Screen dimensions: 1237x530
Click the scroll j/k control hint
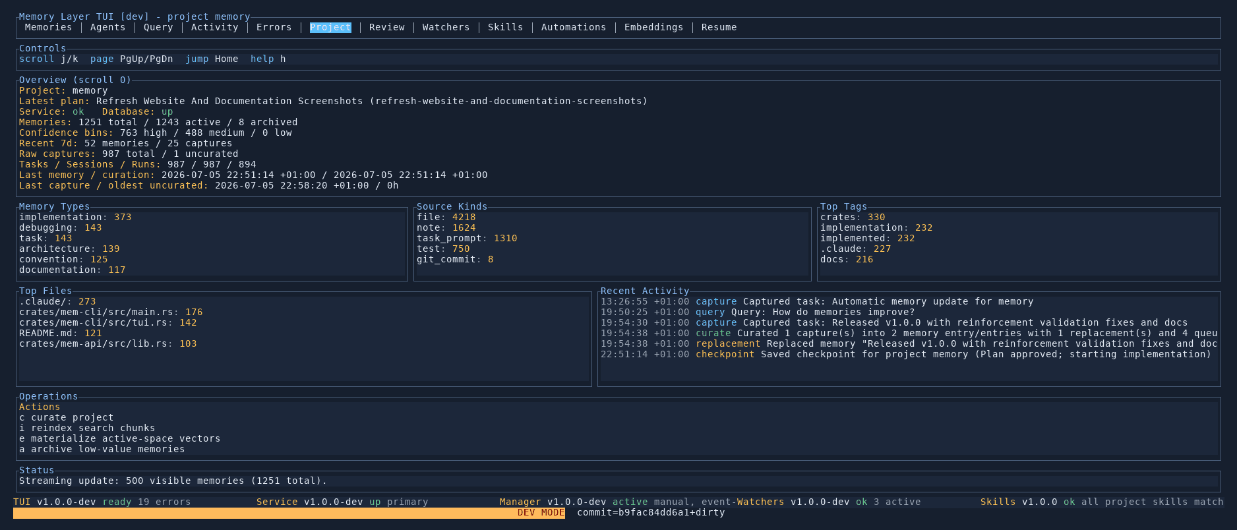pyautogui.click(x=49, y=59)
